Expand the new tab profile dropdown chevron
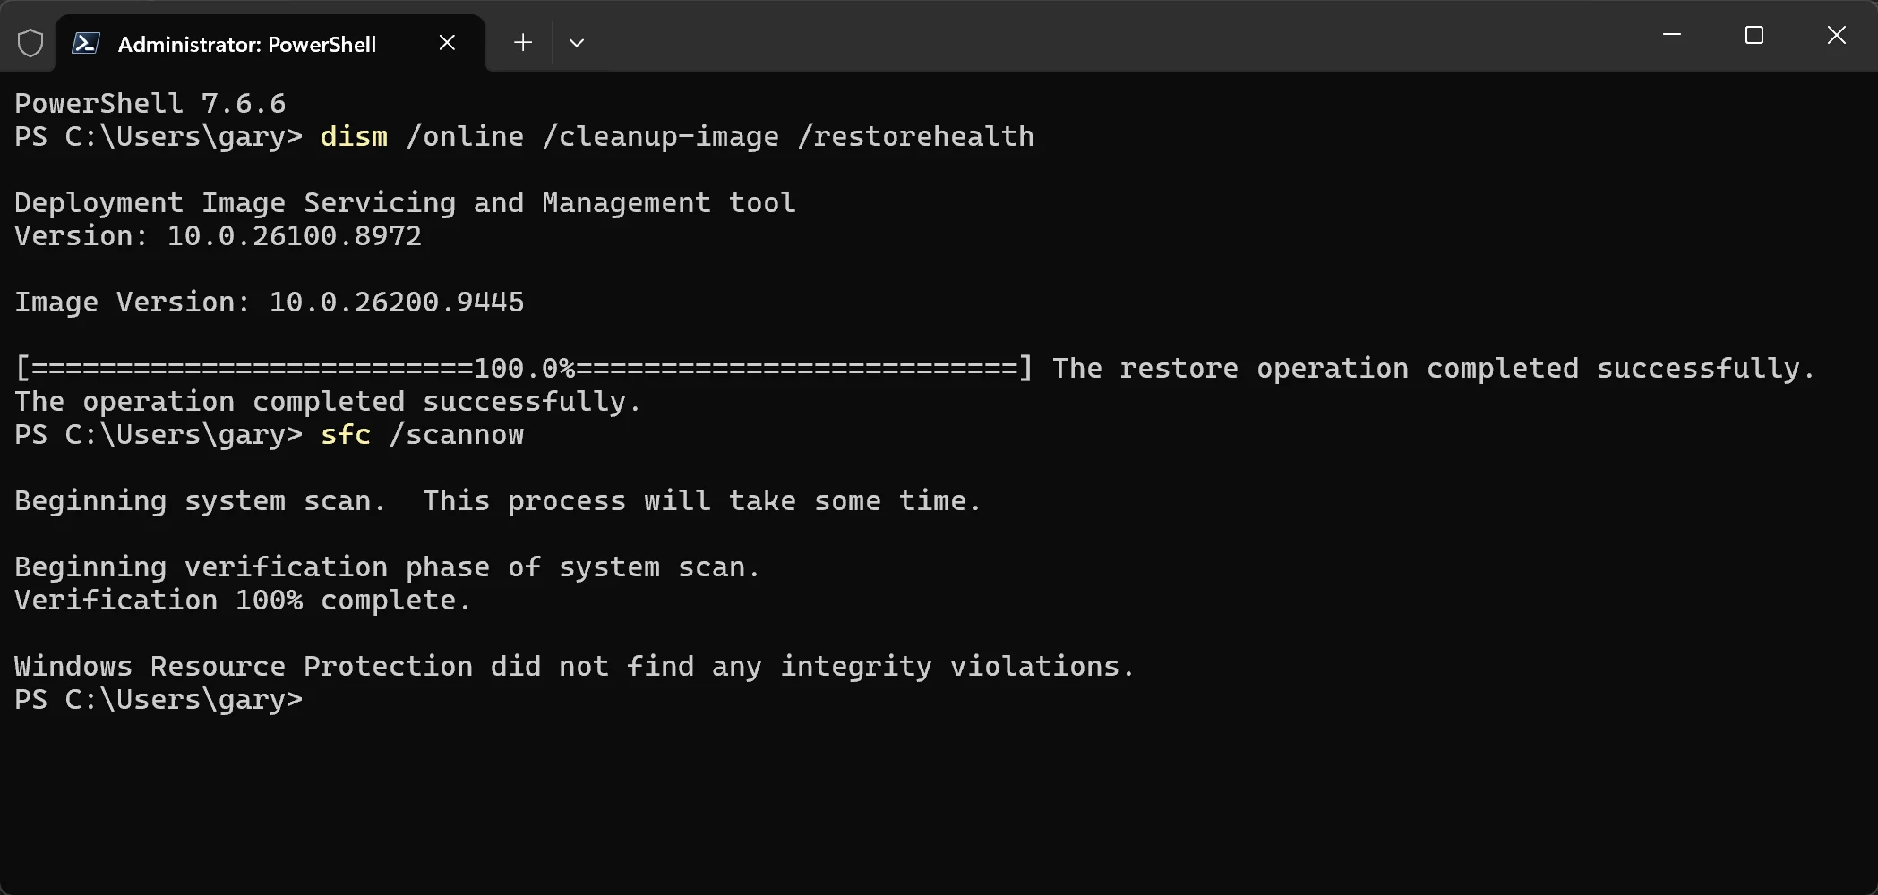This screenshot has height=895, width=1878. (x=577, y=43)
